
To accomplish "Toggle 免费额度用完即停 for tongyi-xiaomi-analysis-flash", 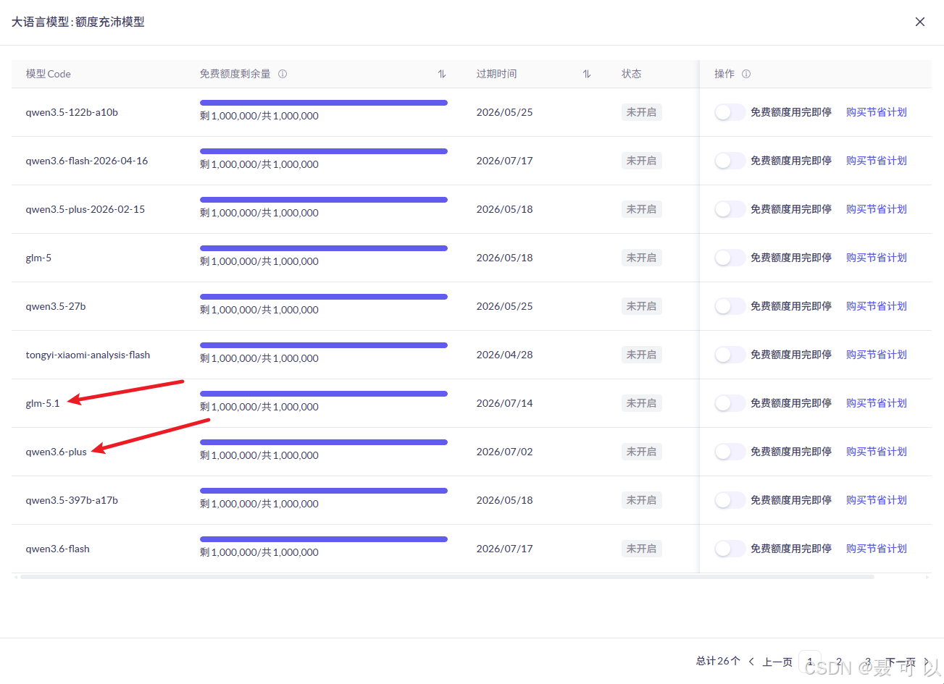I will coord(730,355).
